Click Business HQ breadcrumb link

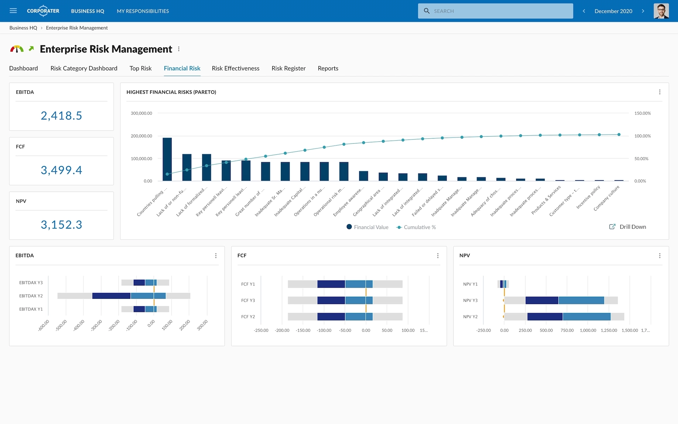coord(23,28)
